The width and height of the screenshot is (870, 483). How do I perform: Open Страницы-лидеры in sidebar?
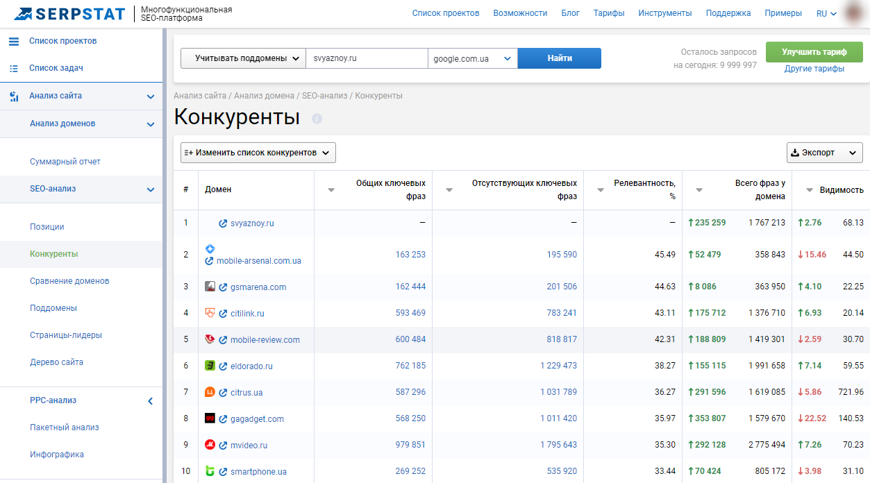66,335
